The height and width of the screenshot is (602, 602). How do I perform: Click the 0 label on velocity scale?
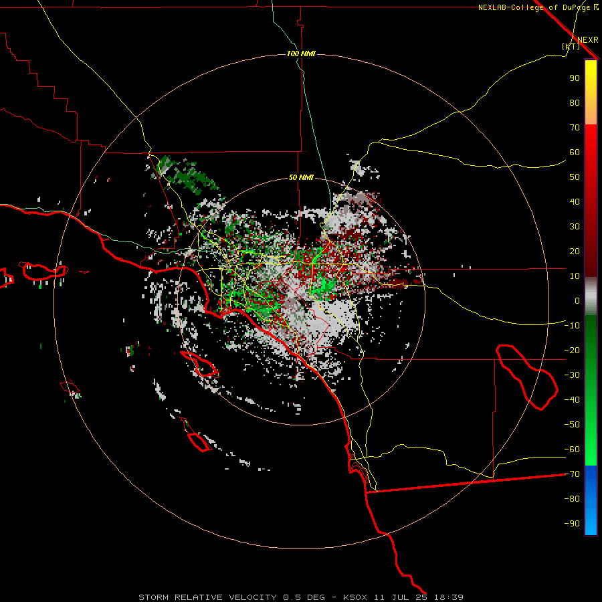pos(577,300)
